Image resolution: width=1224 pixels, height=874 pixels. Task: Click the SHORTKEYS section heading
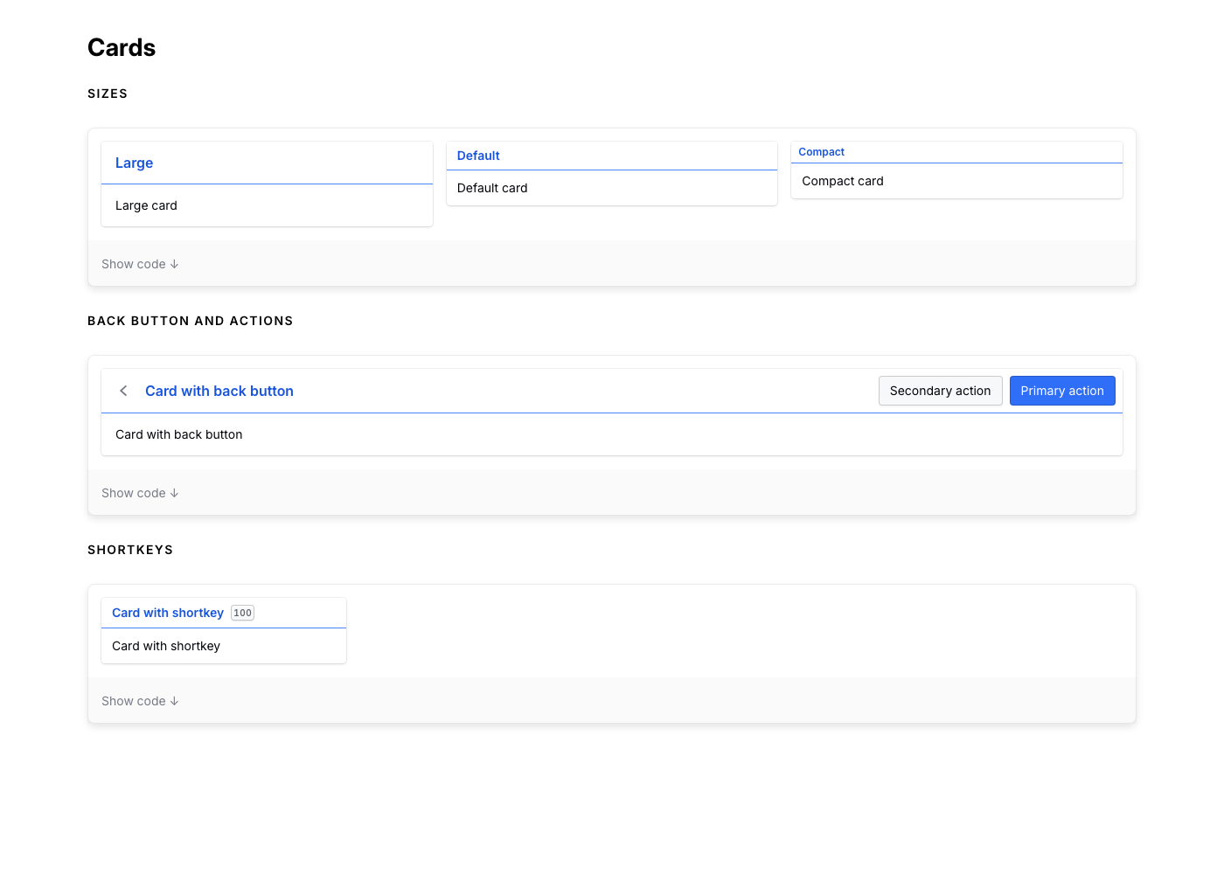pos(130,550)
